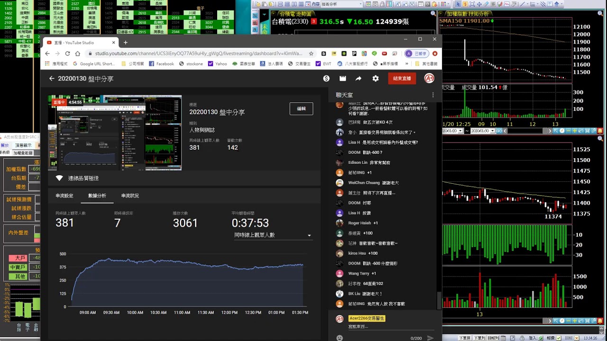This screenshot has width=607, height=341.
Task: Open a new Chrome tab
Action: coord(125,43)
